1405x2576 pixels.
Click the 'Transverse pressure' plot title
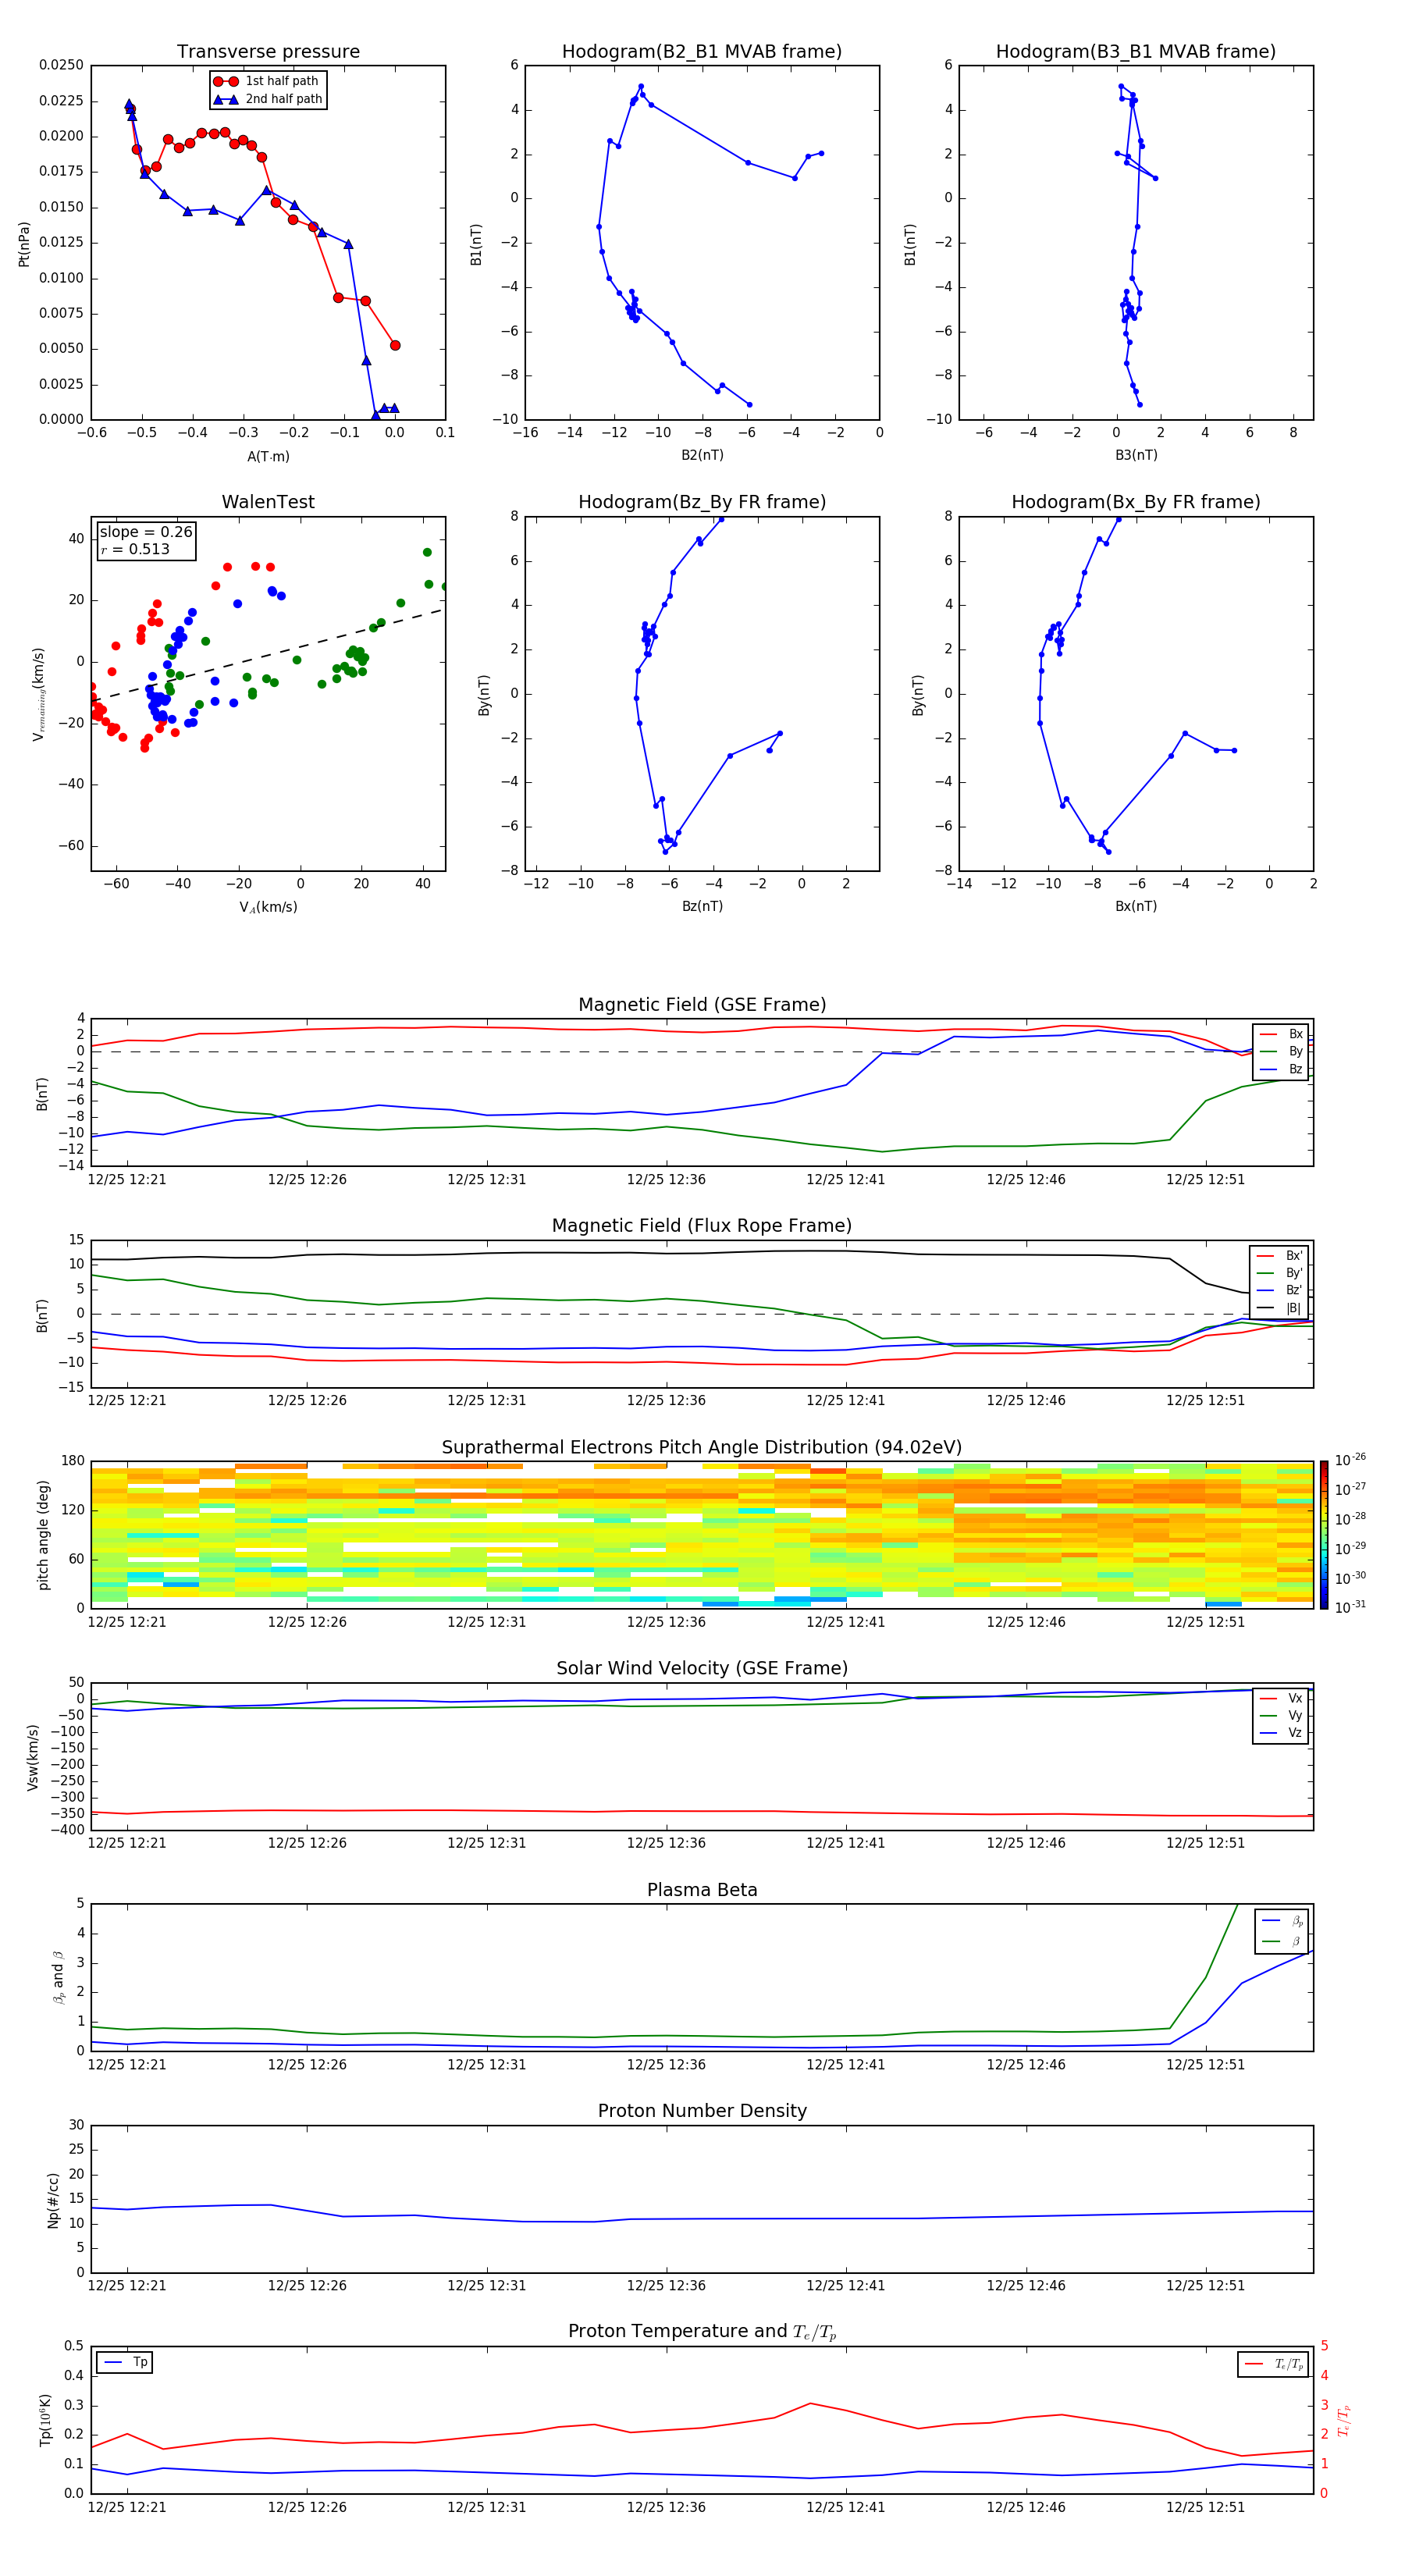pos(268,51)
